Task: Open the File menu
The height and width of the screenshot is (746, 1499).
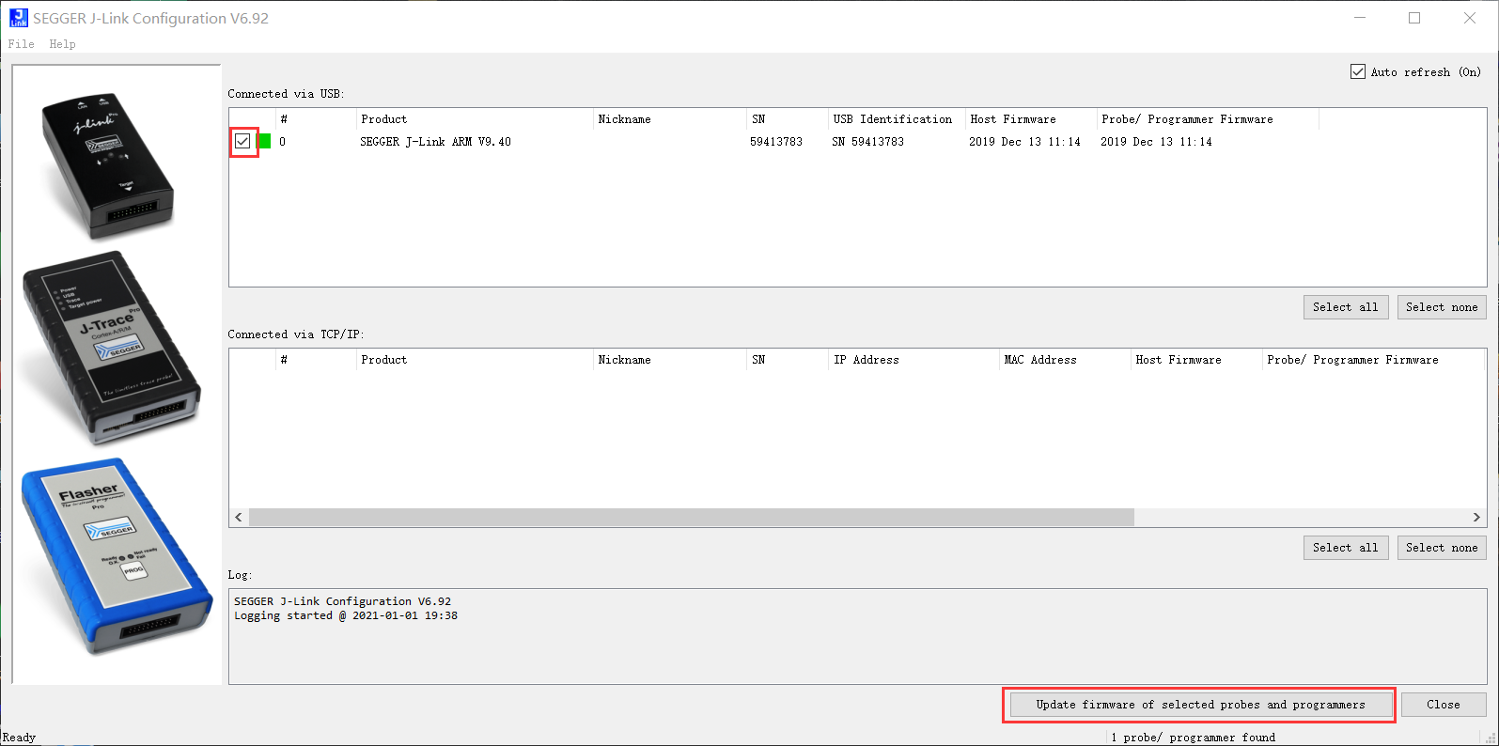Action: (21, 44)
